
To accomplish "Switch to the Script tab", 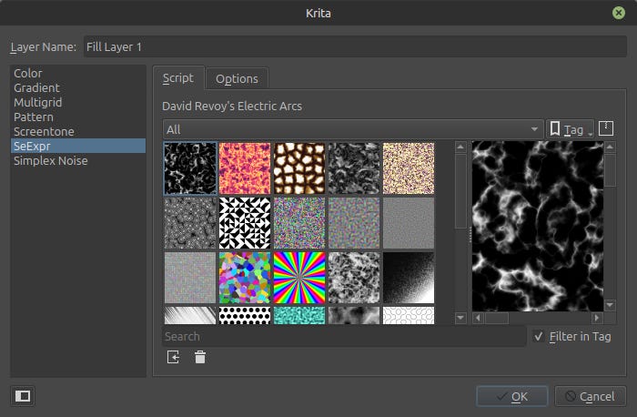I will click(178, 78).
